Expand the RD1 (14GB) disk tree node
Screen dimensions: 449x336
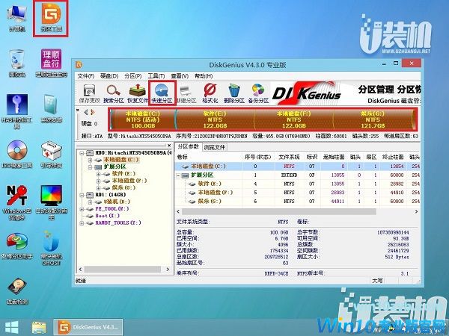(x=81, y=196)
